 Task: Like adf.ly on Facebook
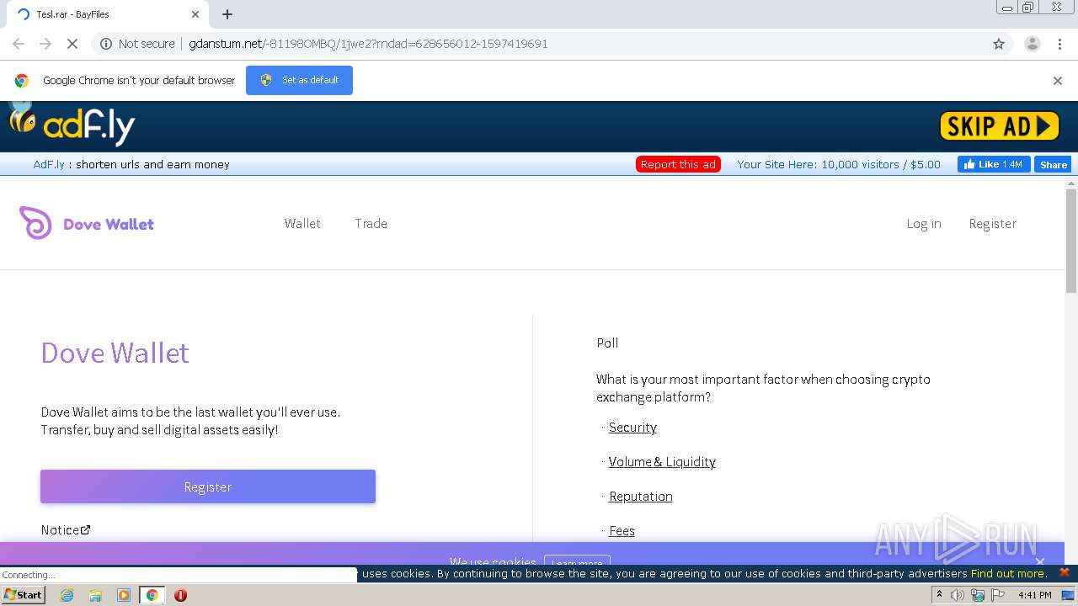[x=994, y=164]
